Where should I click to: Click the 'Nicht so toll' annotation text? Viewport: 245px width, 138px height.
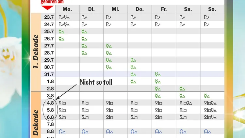[96, 82]
